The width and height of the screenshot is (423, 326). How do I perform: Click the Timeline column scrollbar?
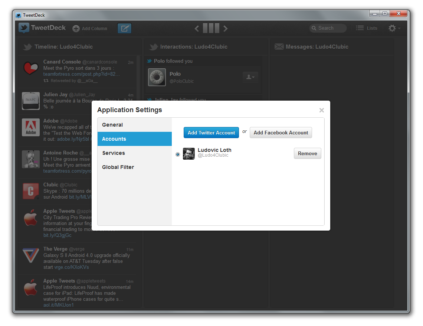(138, 74)
